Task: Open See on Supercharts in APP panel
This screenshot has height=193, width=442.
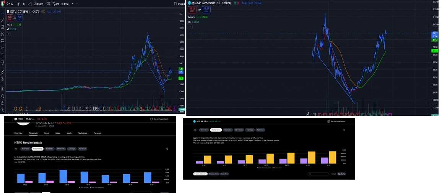Action: [336, 122]
